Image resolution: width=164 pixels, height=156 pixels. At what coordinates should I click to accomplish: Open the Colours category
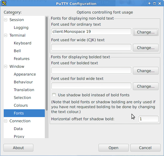click(x=21, y=106)
